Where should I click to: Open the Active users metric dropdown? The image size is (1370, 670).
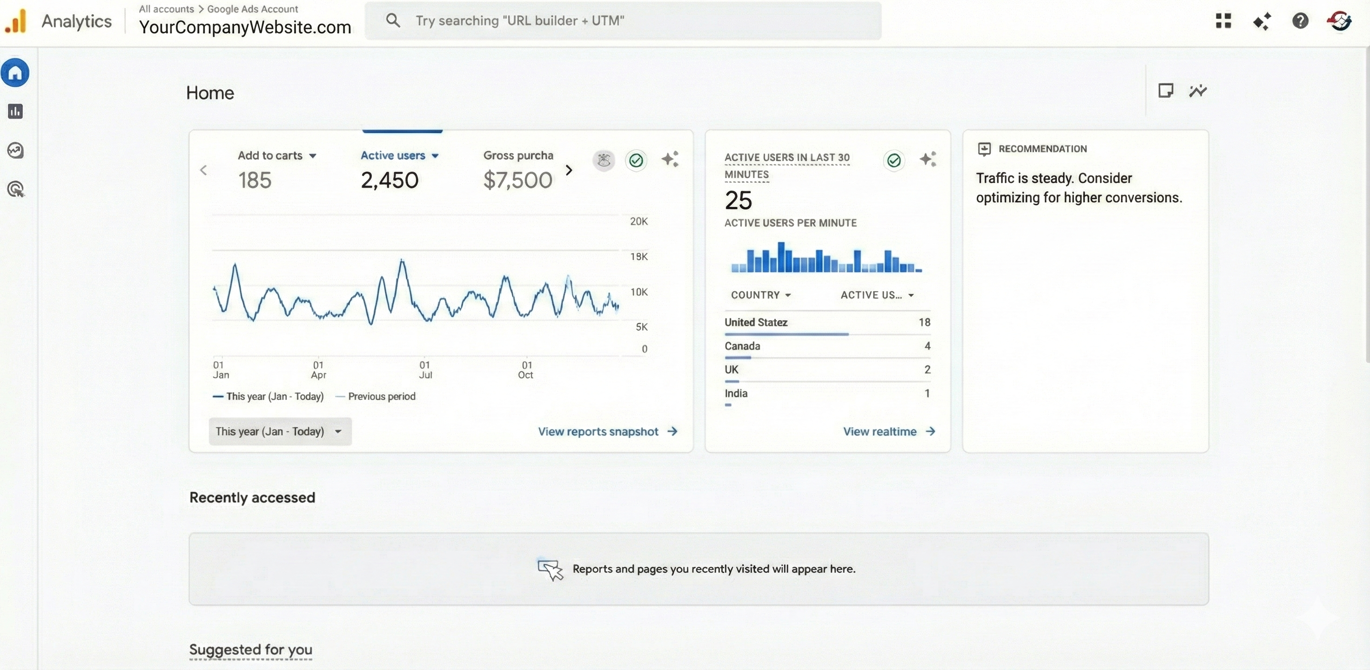(435, 156)
